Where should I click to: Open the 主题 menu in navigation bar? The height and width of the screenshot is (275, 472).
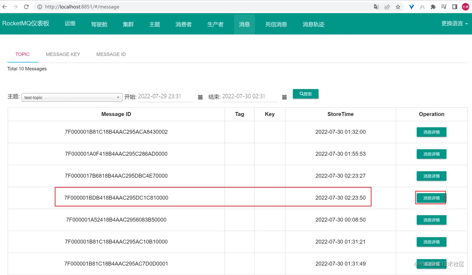pos(155,24)
